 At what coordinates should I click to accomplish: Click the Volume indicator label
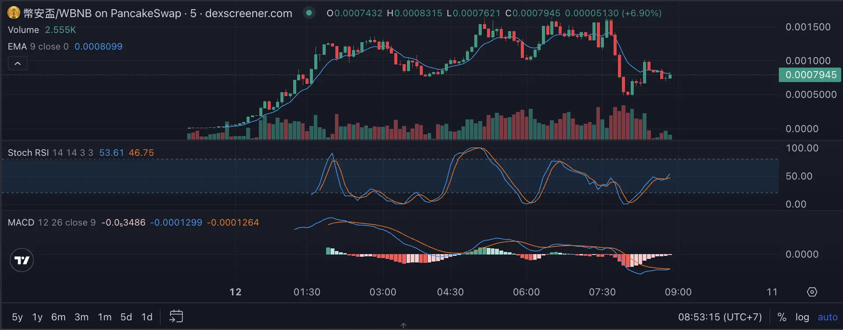click(x=23, y=30)
